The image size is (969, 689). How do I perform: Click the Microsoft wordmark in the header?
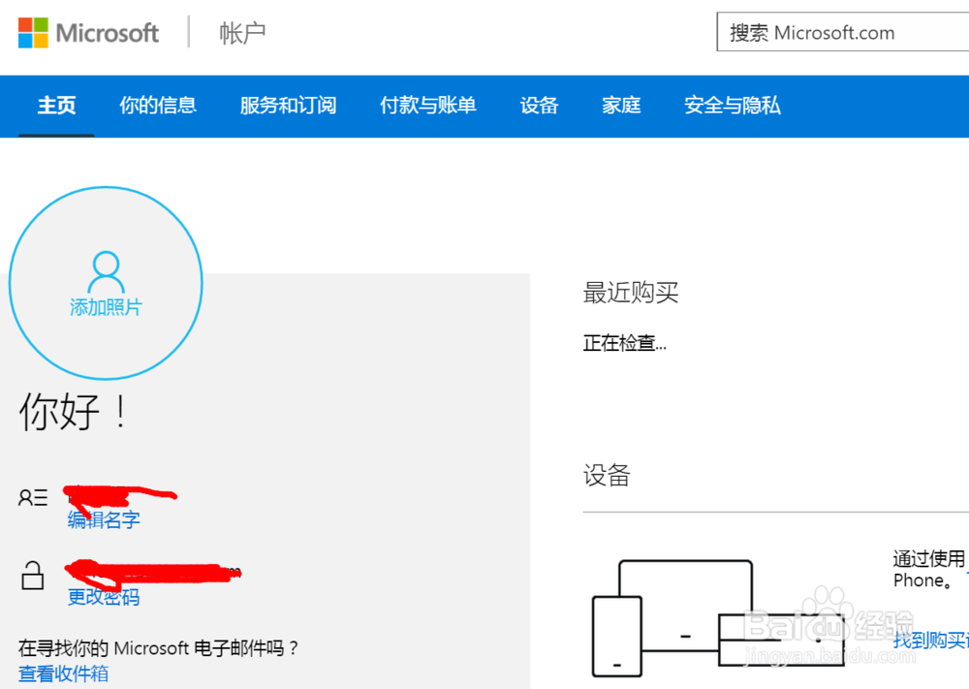107,32
